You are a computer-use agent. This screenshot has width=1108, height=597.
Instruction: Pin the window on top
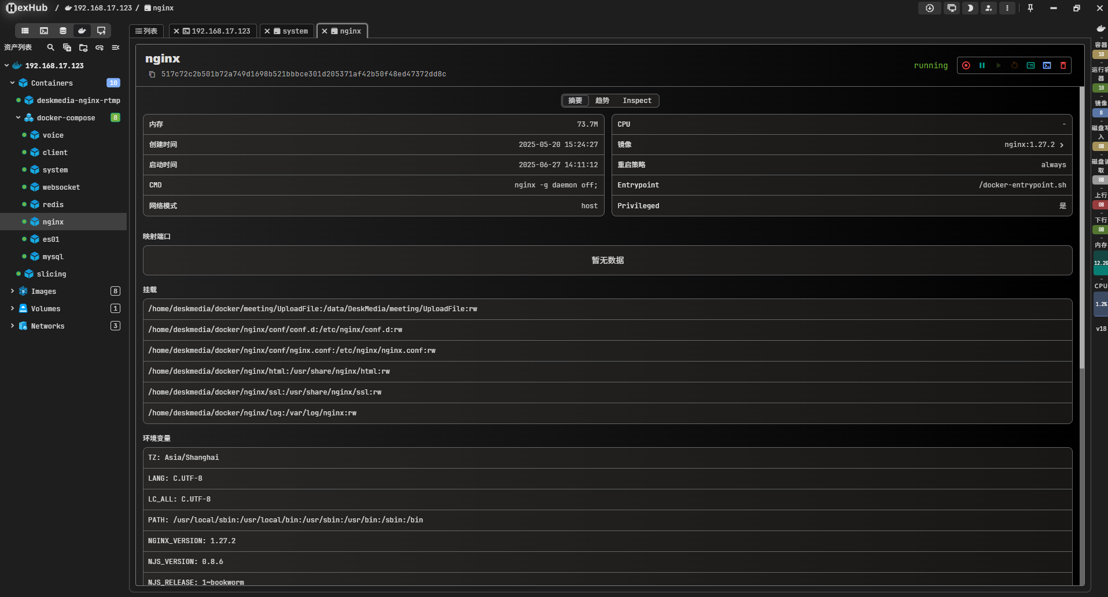click(1030, 8)
